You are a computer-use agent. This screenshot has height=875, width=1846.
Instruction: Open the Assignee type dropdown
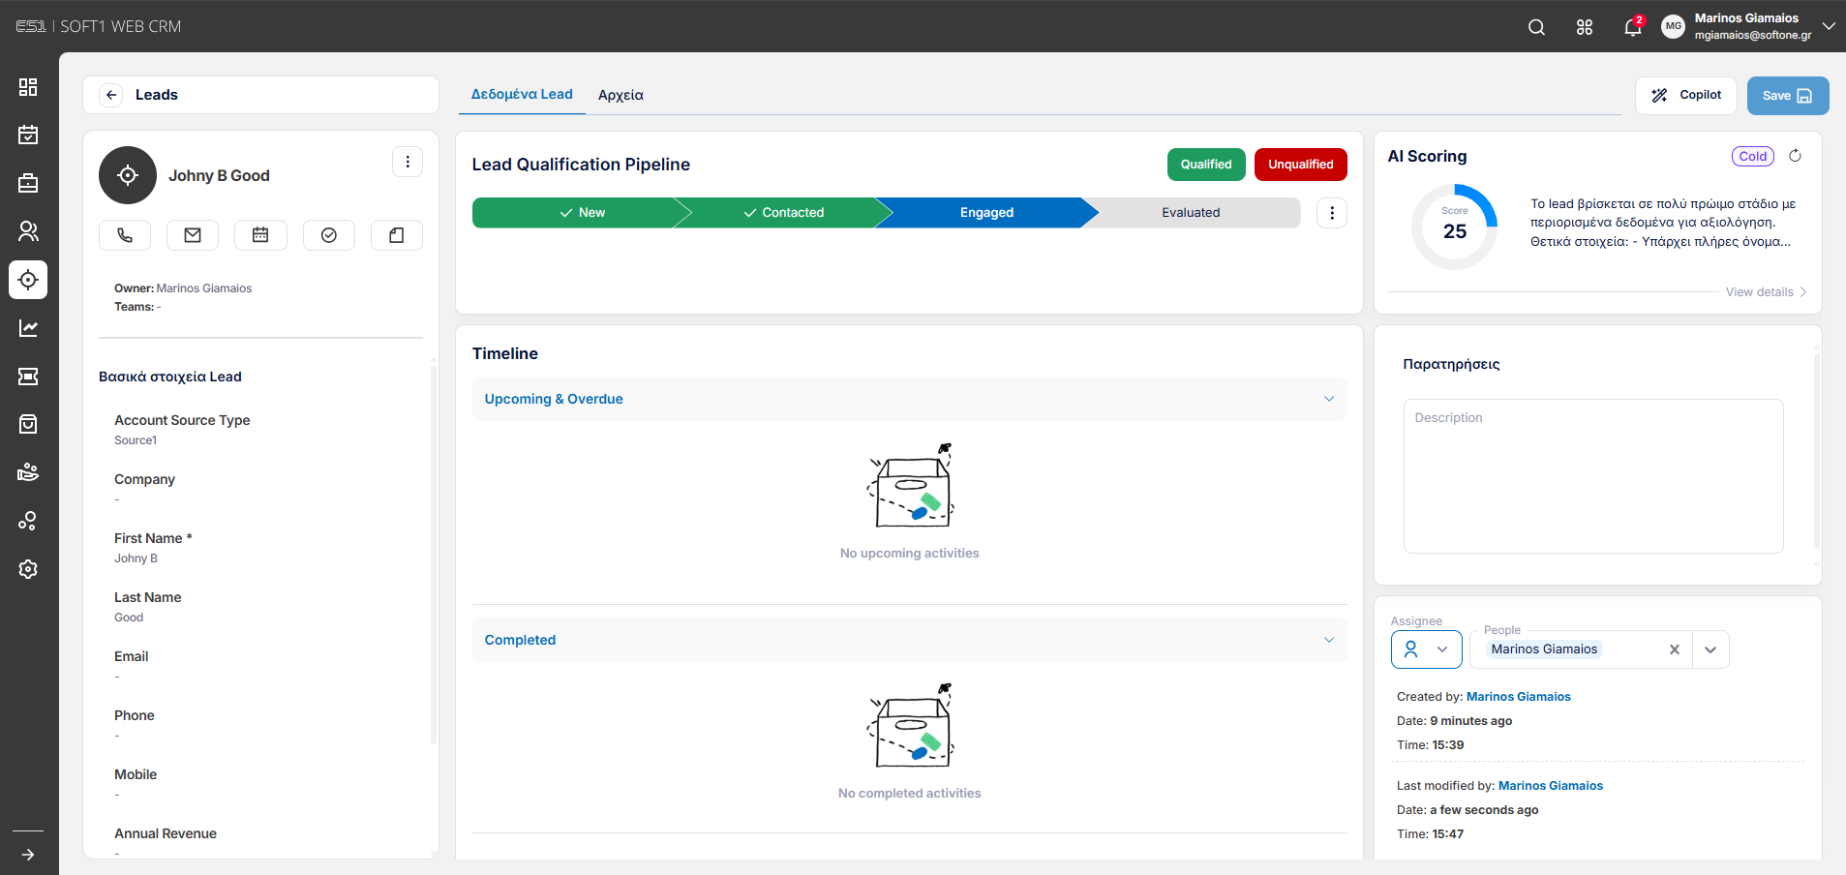(1427, 649)
